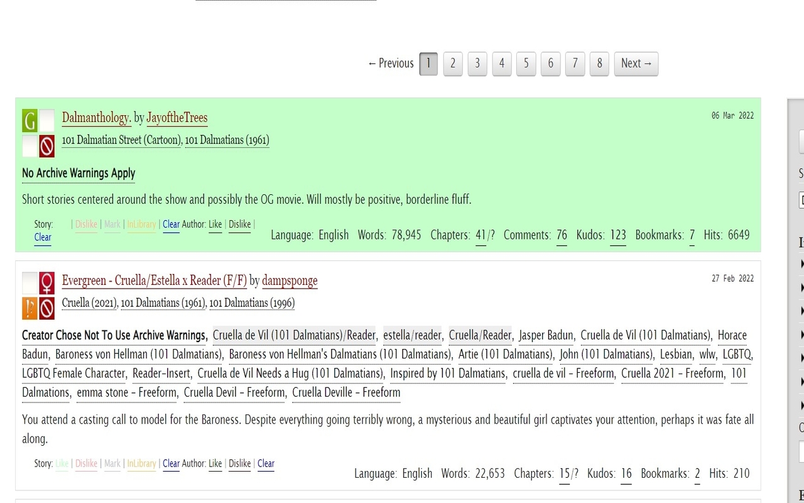
Task: Click the orange warnings icon on Evergreen
Action: pyautogui.click(x=30, y=309)
